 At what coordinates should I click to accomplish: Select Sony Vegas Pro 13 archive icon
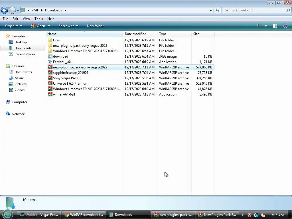point(50,78)
